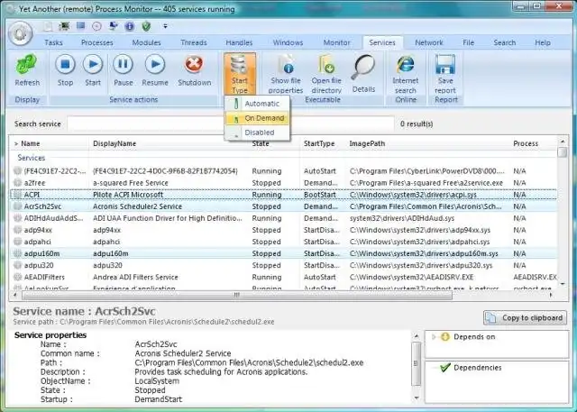Collapse the Services group header
Screen dimensions: 577x412
tap(32, 158)
